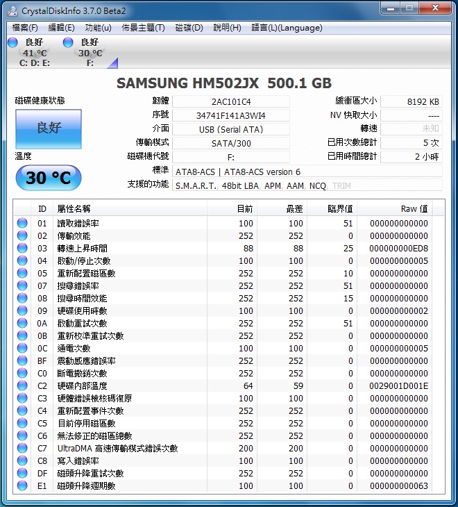The width and height of the screenshot is (458, 507).
Task: Click the supported features field with S.M.A.R.T.
Action: click(x=307, y=185)
